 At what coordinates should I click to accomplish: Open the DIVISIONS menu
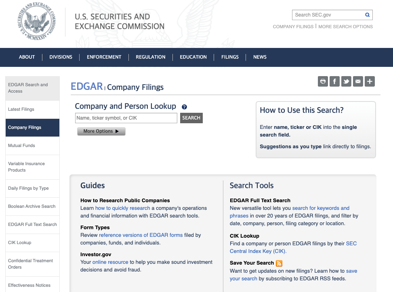[61, 57]
